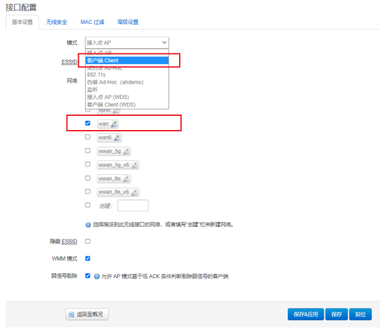Click the 创建 network name input field
This screenshot has height=333, width=389.
133,205
